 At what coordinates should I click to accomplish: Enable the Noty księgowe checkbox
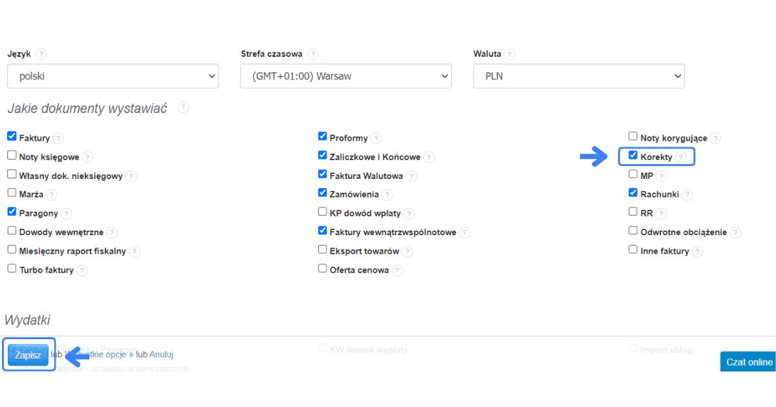click(12, 156)
